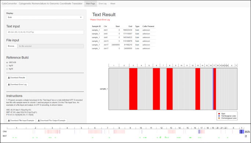Viewport: 251px width, 143px height.
Task: Go to the Main Page tab
Action: [x=91, y=4]
